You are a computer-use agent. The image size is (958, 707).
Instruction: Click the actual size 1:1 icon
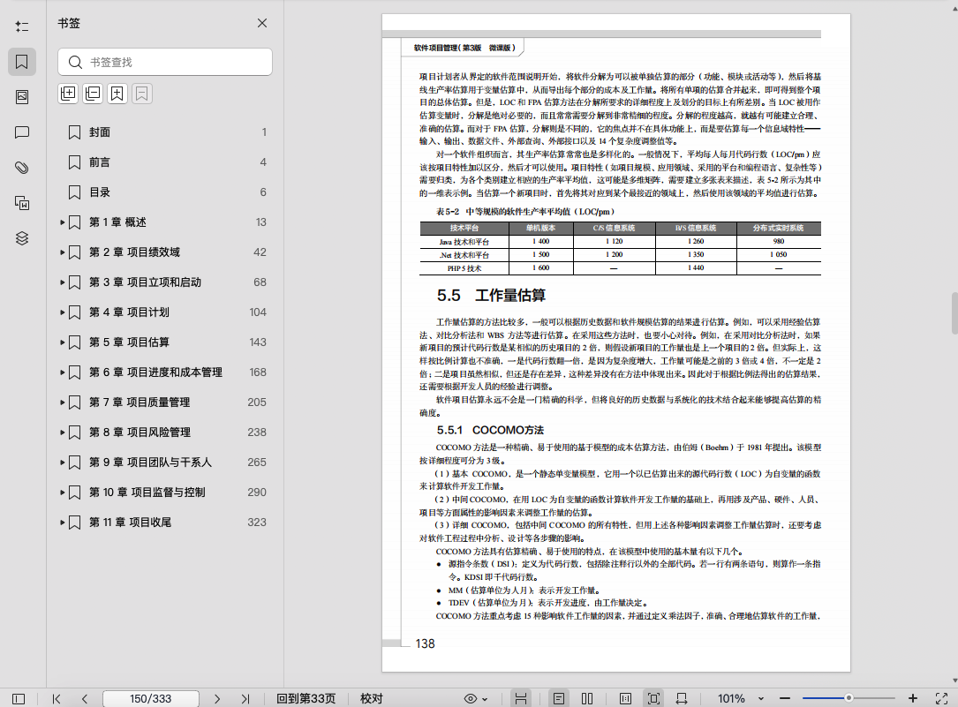pos(626,698)
